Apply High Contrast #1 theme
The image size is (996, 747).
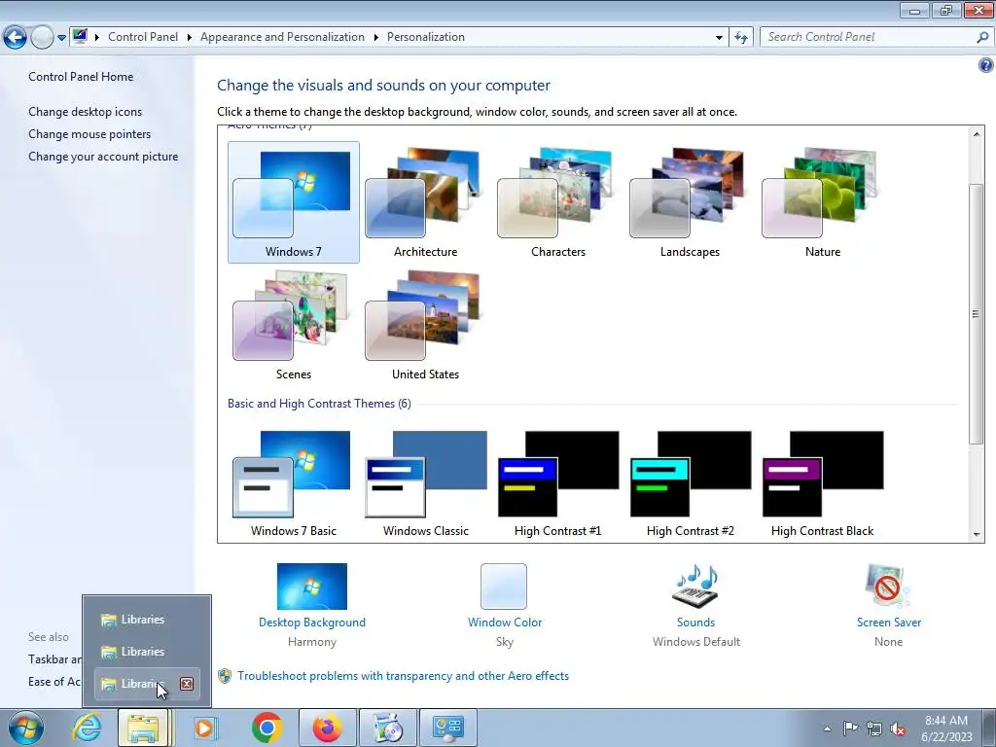(557, 484)
